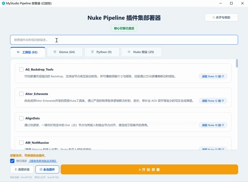
Task: Click the 适配 Nuke 10 到 17 compatibility tag
Action: [213, 125]
